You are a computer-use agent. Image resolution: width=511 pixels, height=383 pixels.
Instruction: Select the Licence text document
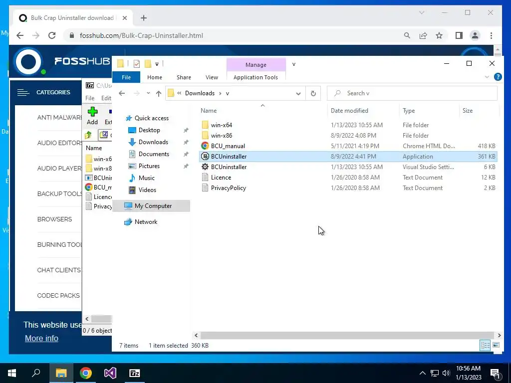coord(221,177)
